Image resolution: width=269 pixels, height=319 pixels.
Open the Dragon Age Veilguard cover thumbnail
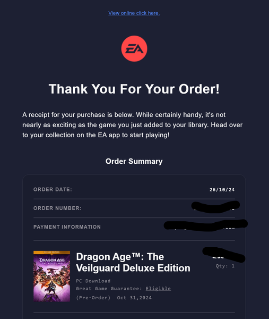pos(52,276)
